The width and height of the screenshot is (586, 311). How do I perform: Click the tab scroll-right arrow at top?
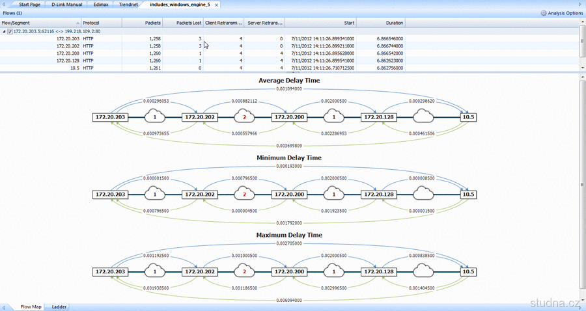pos(580,5)
